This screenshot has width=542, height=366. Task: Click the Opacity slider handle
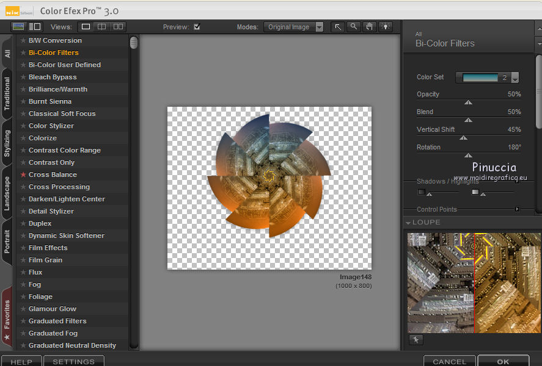(x=469, y=102)
